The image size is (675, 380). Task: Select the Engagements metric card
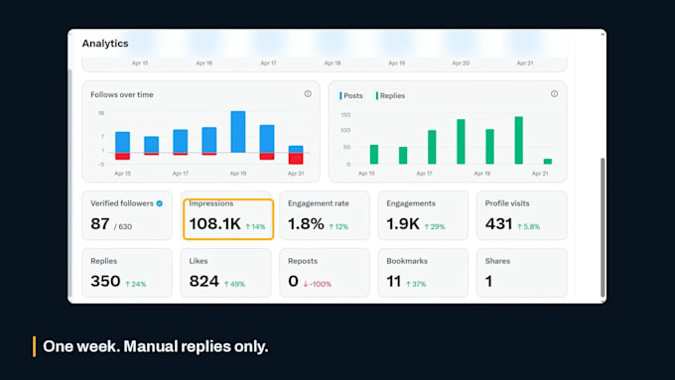(x=423, y=215)
